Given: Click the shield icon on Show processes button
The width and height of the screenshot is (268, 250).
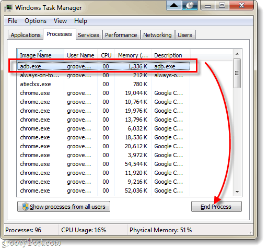Looking at the screenshot, I should [x=26, y=207].
